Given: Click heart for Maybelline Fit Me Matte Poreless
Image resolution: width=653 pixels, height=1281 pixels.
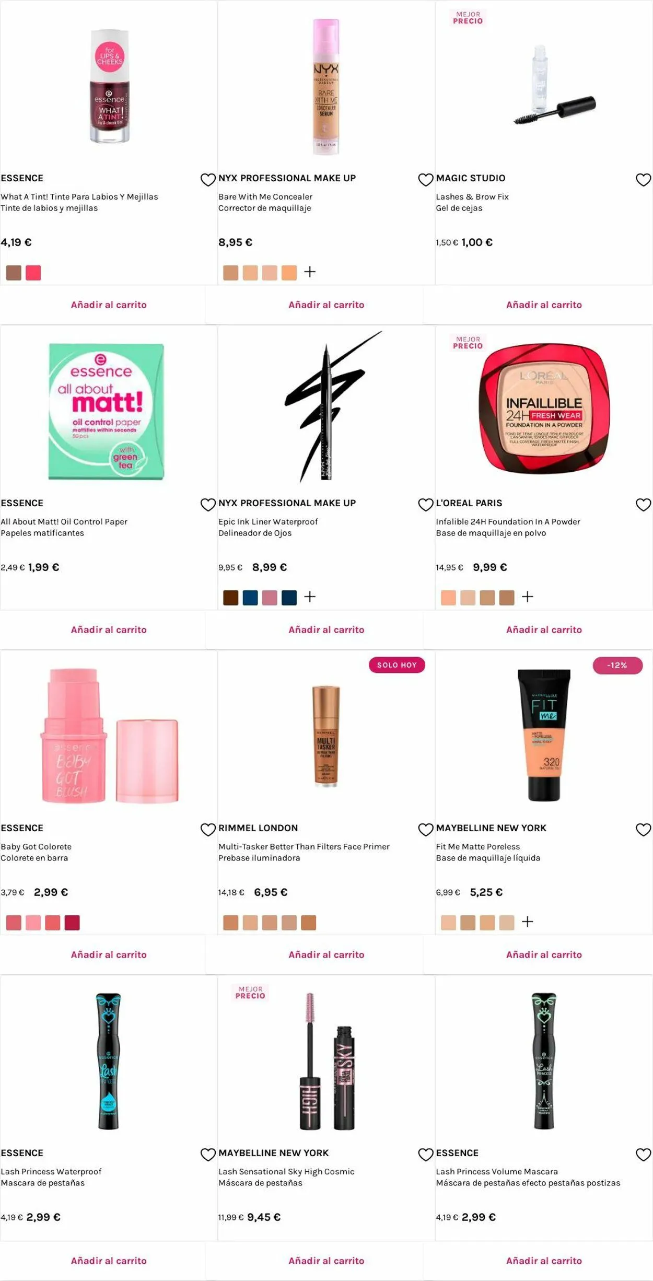Looking at the screenshot, I should [x=643, y=830].
